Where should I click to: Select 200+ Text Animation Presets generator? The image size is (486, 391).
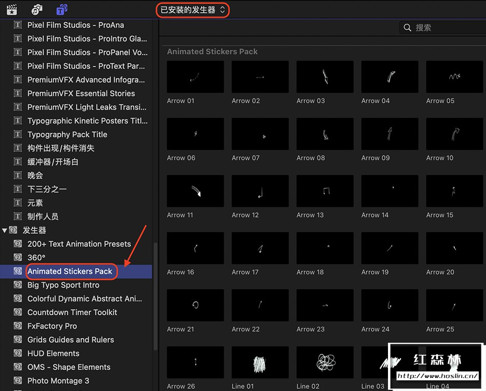76,244
